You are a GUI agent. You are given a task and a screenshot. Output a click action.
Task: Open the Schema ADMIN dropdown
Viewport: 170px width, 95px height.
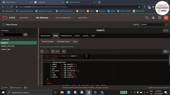tap(152, 25)
